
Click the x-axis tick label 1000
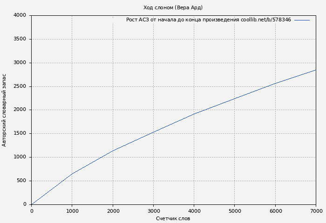pos(72,211)
